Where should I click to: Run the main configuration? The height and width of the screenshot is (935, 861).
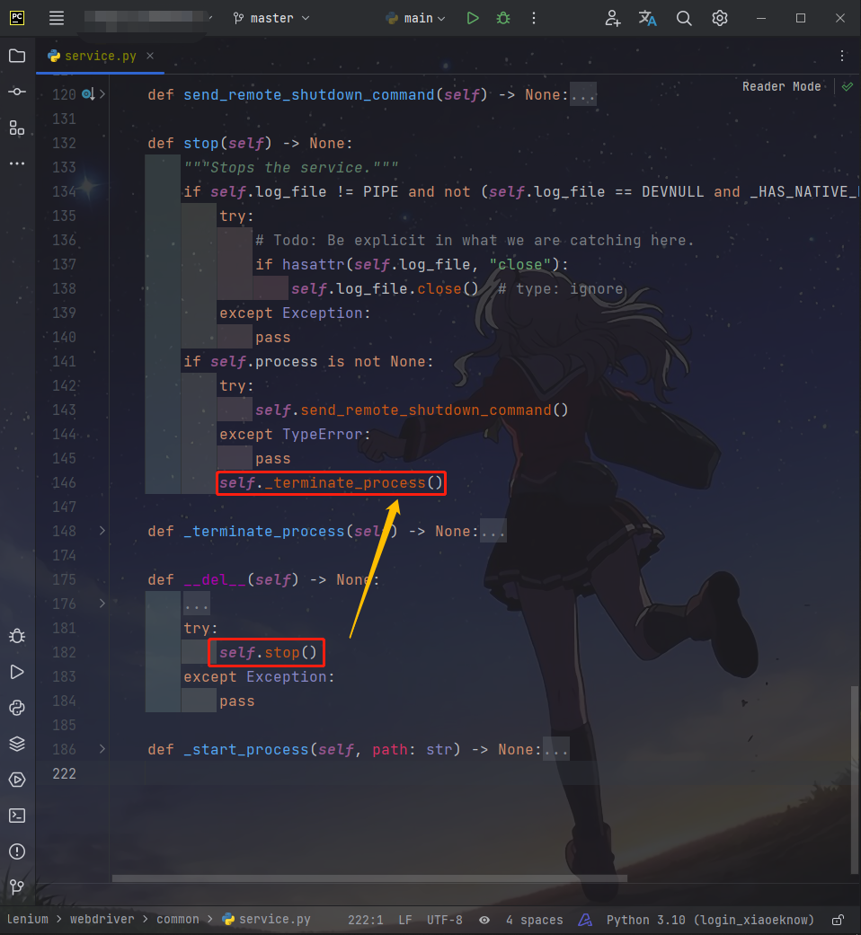pos(473,18)
